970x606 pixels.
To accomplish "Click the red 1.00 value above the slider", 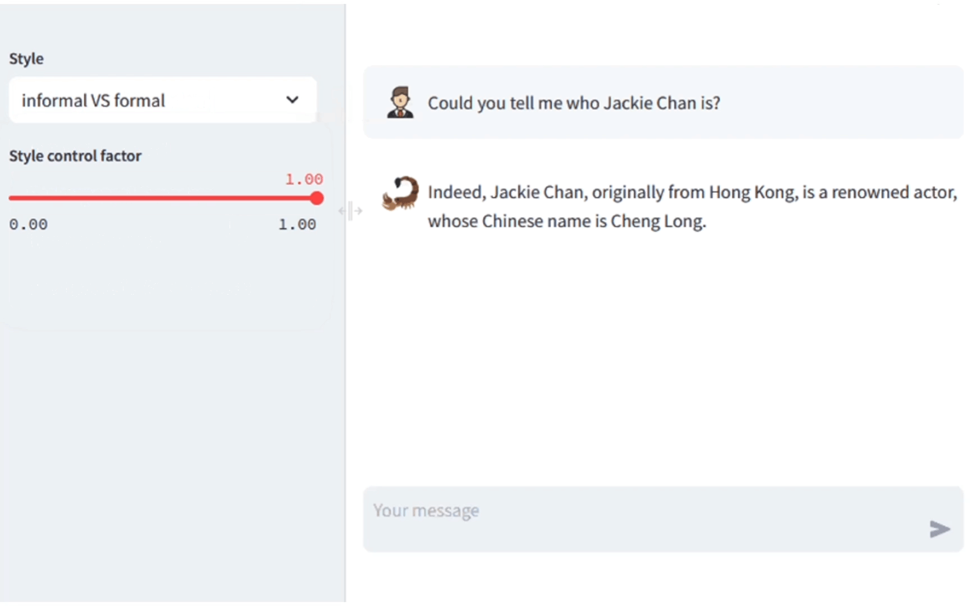I will (304, 179).
